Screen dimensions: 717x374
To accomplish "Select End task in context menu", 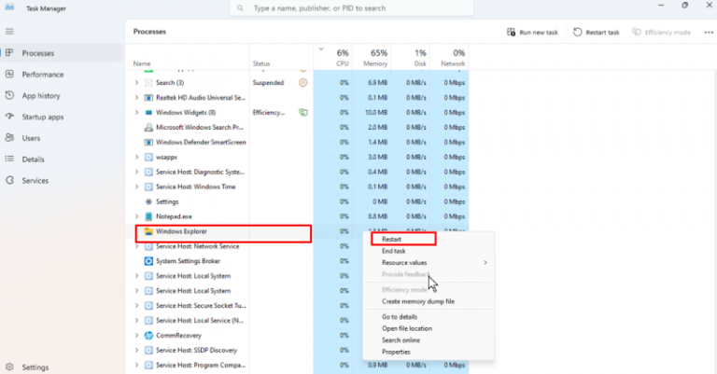I will coord(394,251).
